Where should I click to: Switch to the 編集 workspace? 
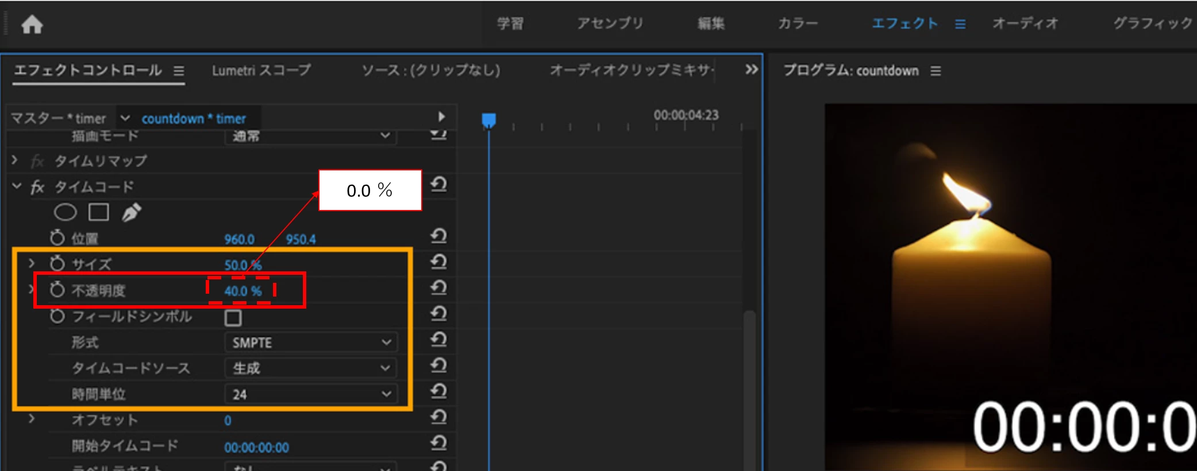click(x=711, y=24)
